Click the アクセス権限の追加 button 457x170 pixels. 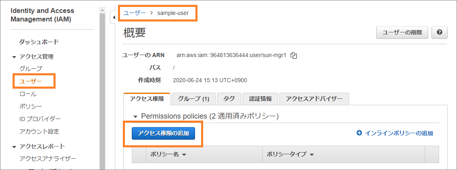coord(163,133)
